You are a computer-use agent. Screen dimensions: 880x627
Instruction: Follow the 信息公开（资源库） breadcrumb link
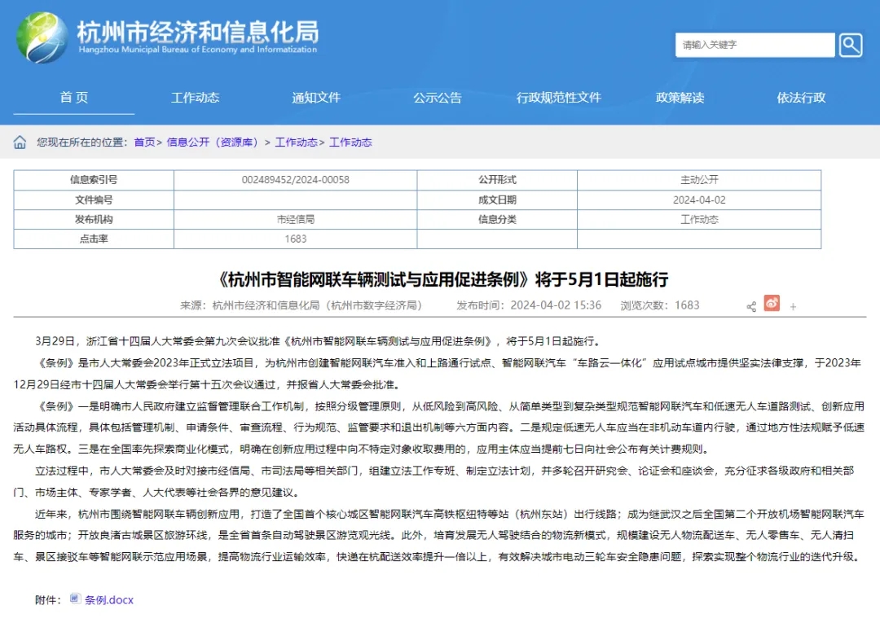[x=212, y=142]
